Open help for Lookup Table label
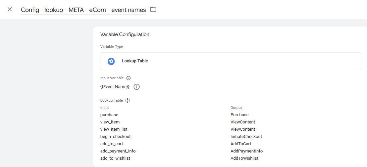 (127, 101)
